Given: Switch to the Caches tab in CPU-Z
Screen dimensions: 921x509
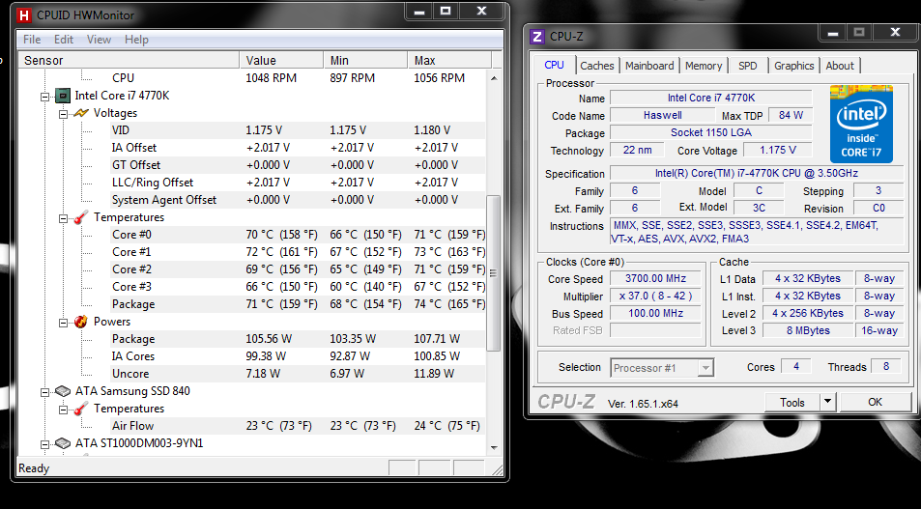Looking at the screenshot, I should [597, 66].
